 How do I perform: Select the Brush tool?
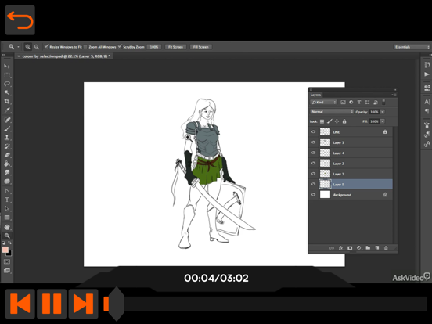(7, 128)
